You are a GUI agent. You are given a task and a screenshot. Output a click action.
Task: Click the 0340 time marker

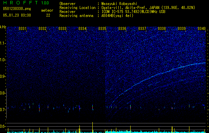click(x=202, y=28)
